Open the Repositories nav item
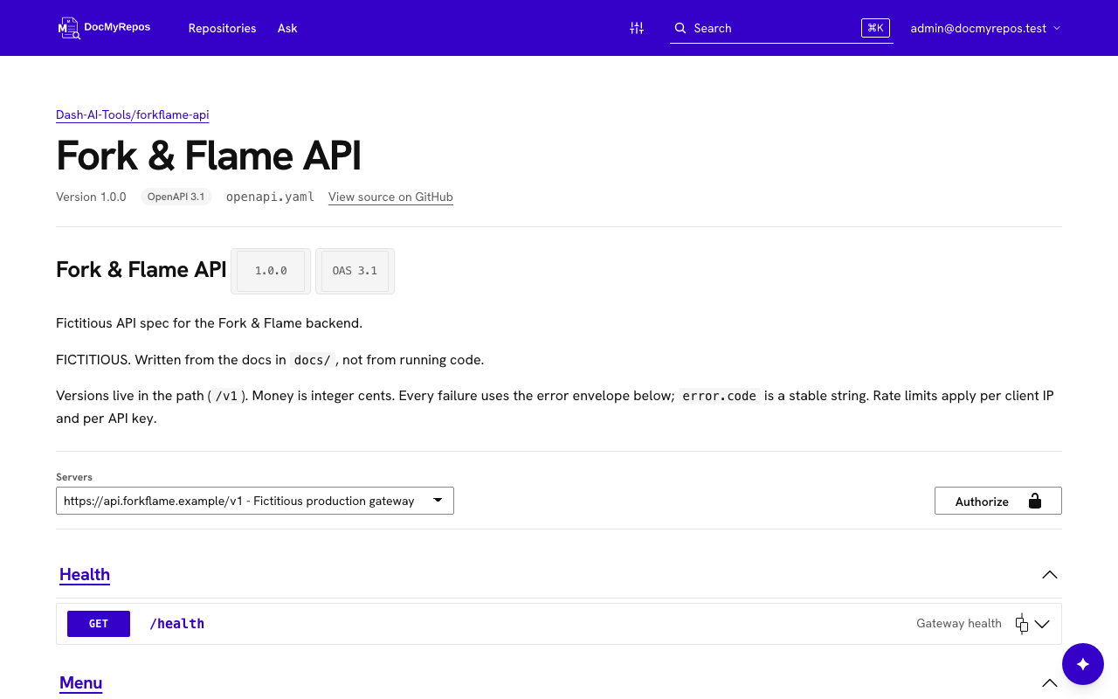Viewport: 1118px width, 699px height. click(223, 28)
